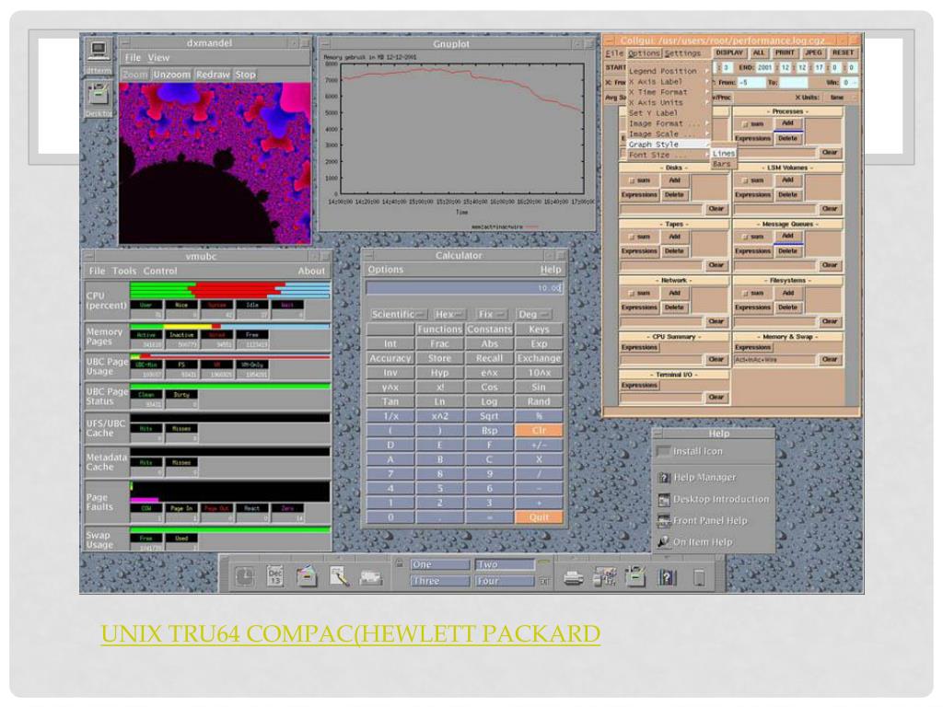The height and width of the screenshot is (707, 943).
Task: Toggle the sum checkbox under LSM Volumes
Action: (x=745, y=181)
